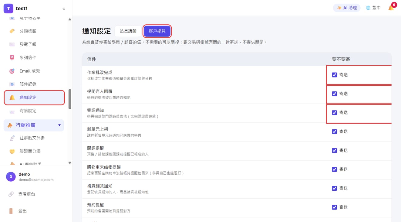
Task: Click the 行銷推廣 megaphone icon
Action: pos(10,125)
